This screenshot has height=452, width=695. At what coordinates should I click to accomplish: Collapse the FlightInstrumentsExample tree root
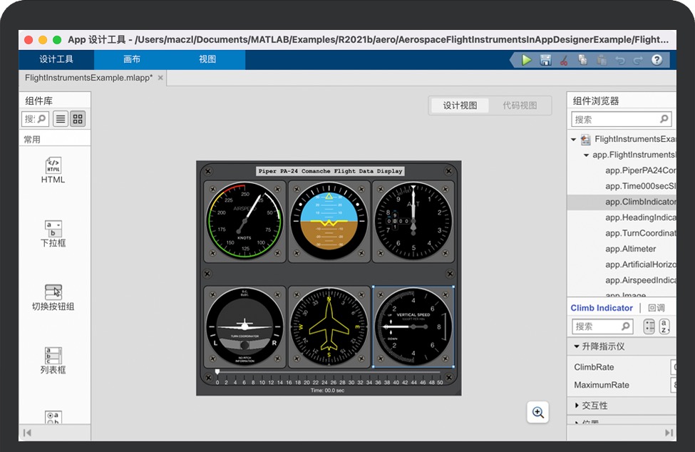point(574,140)
